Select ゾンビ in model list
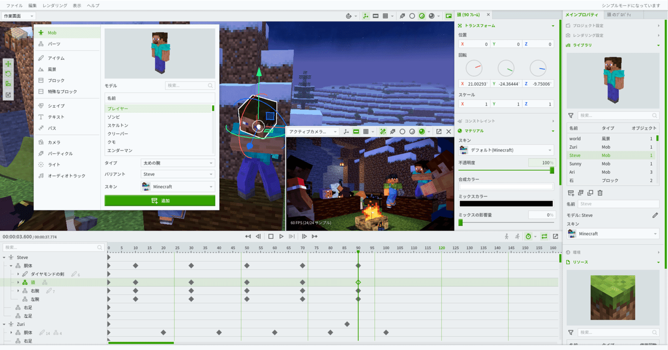Viewport: 668px width, 350px height. coord(158,117)
